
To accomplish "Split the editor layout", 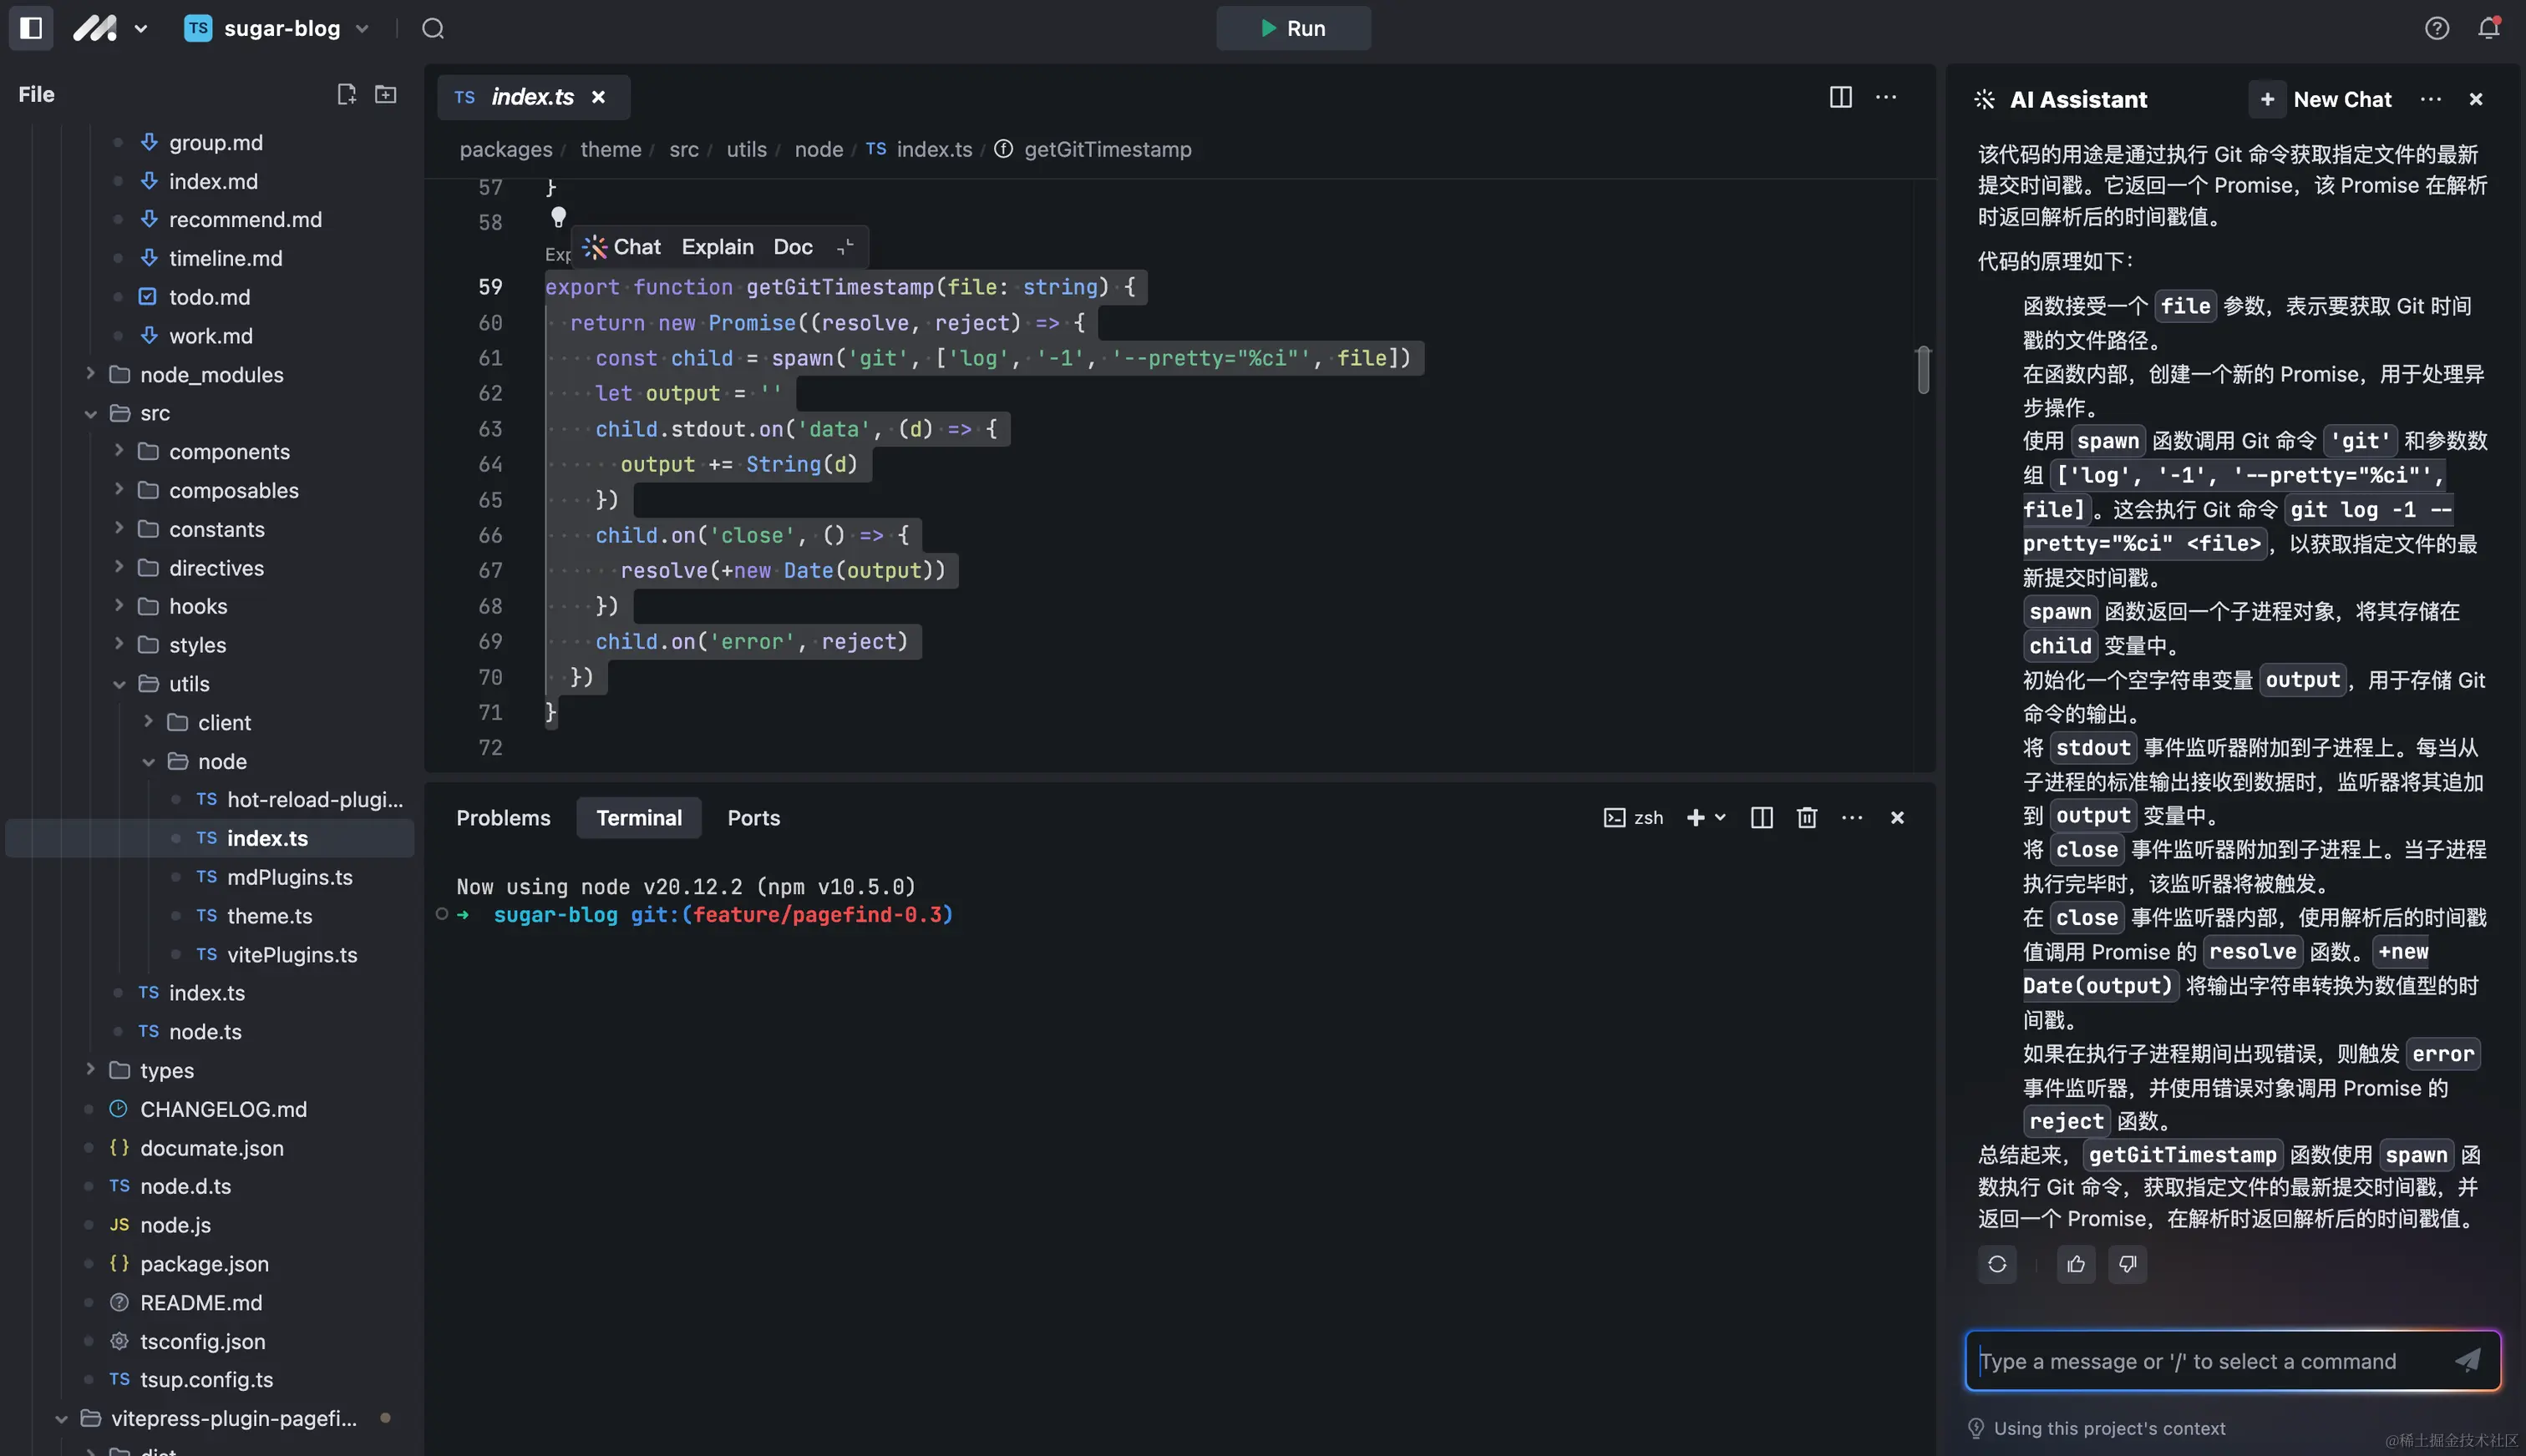I will (x=1839, y=97).
